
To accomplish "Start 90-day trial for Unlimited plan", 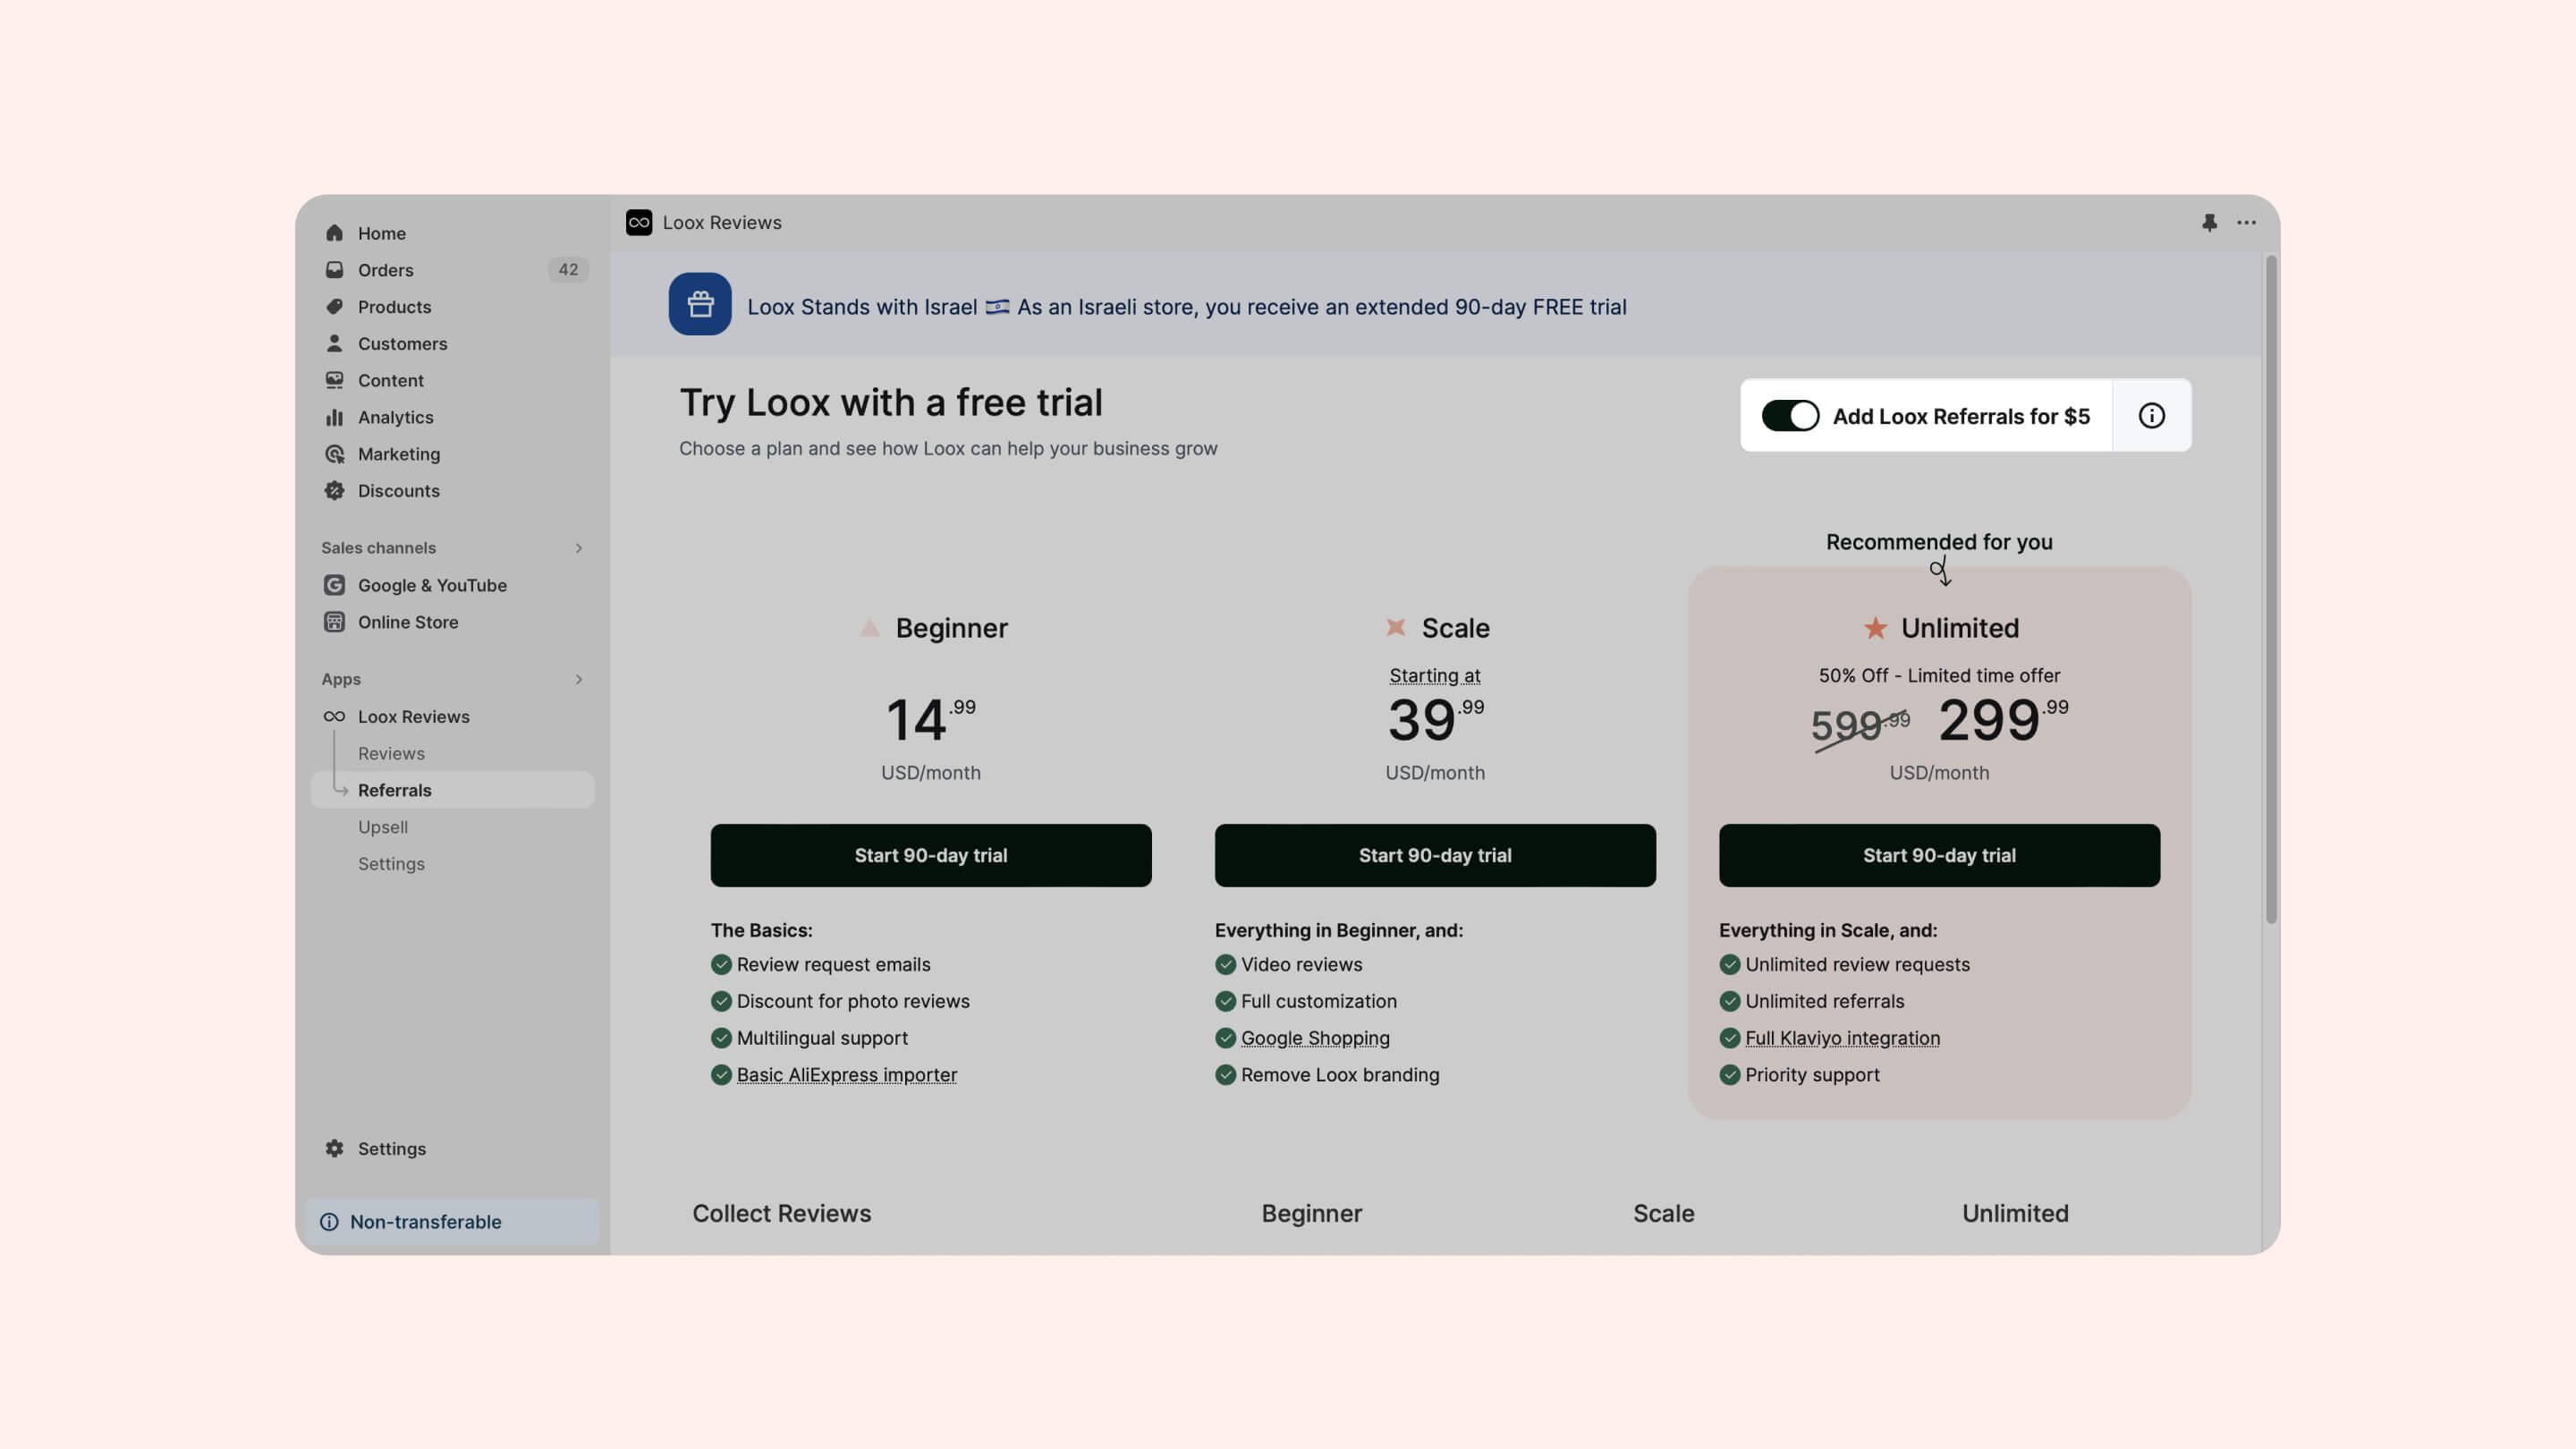I will click(1938, 855).
